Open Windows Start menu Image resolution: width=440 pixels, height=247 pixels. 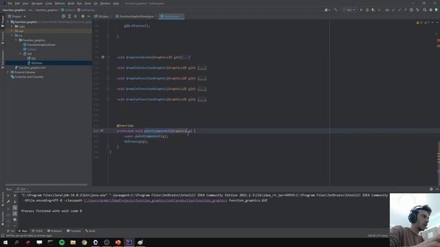pos(5,242)
